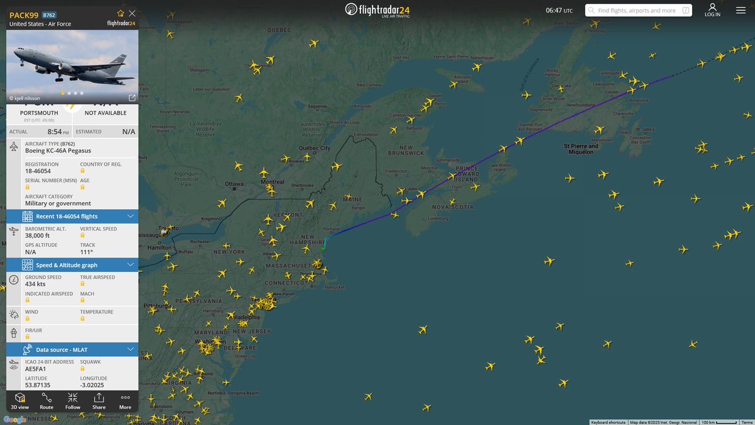Focus the Find flights, airports search field
This screenshot has width=755, height=425.
pyautogui.click(x=639, y=10)
